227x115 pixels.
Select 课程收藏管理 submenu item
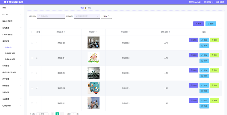point(10,59)
